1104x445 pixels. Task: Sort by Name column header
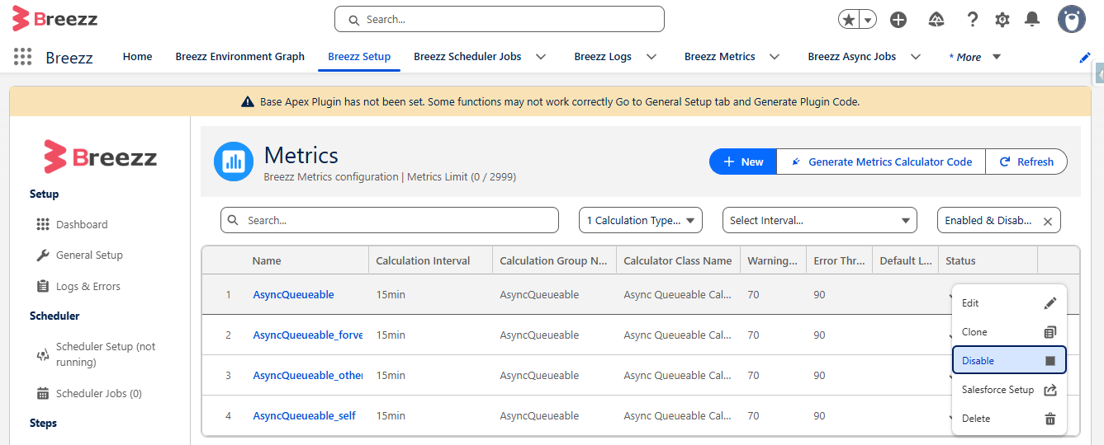click(x=267, y=260)
